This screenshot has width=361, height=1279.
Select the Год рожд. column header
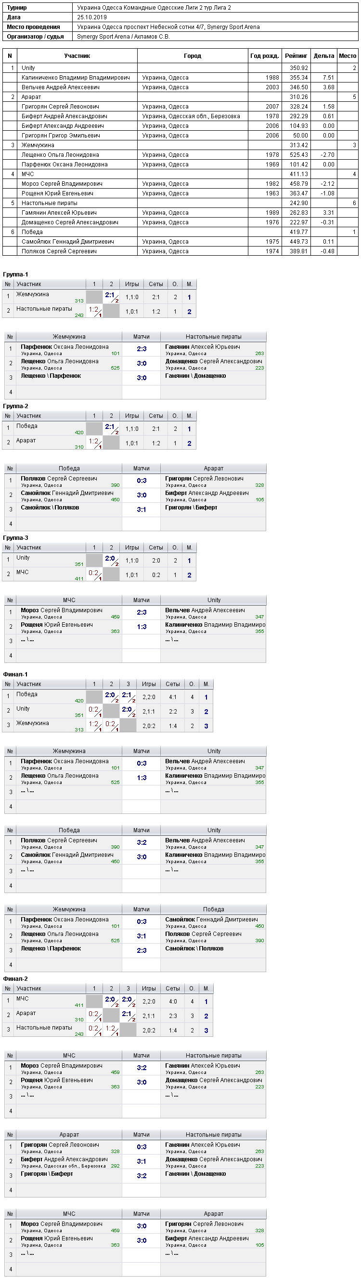(264, 56)
